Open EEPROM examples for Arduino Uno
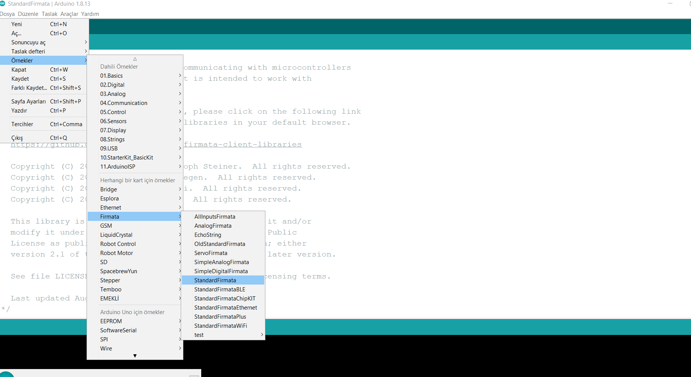This screenshot has width=691, height=377. click(135, 321)
